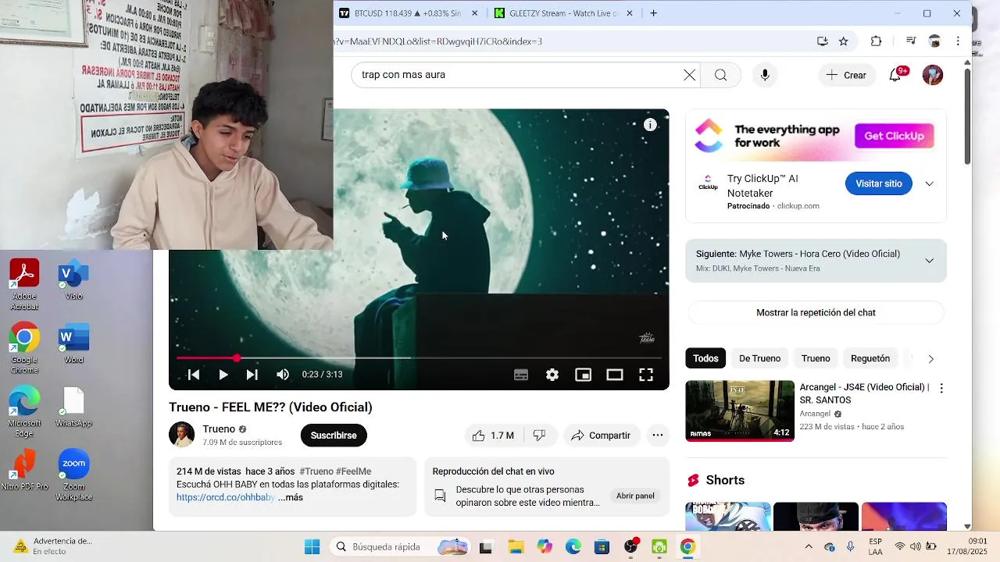Image resolution: width=1000 pixels, height=562 pixels.
Task: Open Chrome media controls icon
Action: (x=911, y=41)
